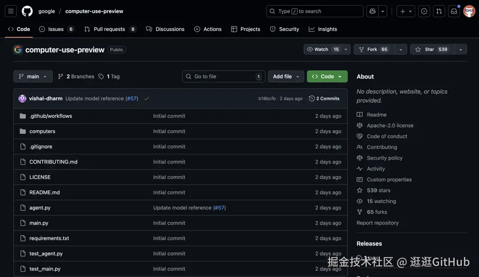479x277 pixels.
Task: Open the Security tab
Action: (284, 29)
